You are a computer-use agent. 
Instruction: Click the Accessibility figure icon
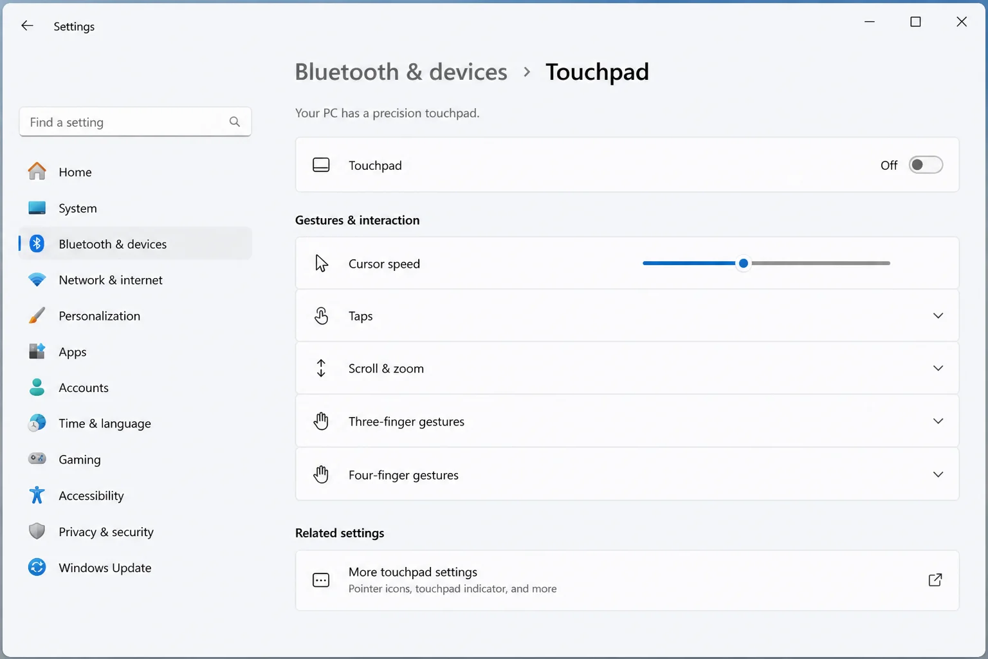(x=37, y=495)
